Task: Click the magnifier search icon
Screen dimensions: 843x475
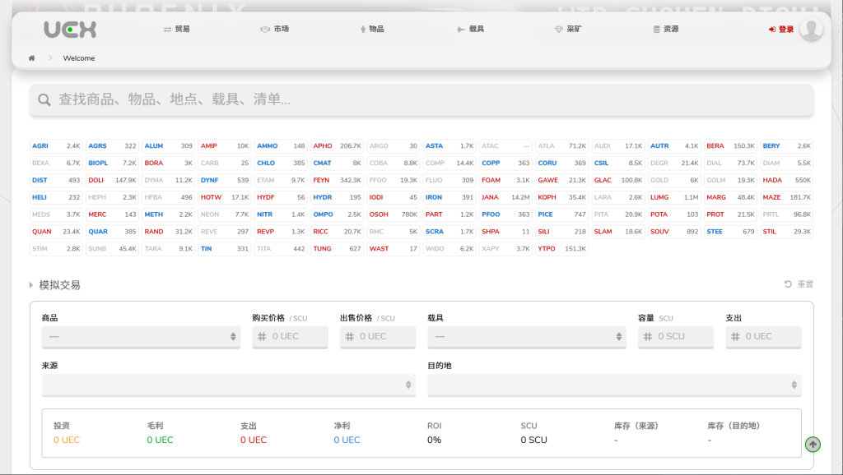Action: point(44,99)
